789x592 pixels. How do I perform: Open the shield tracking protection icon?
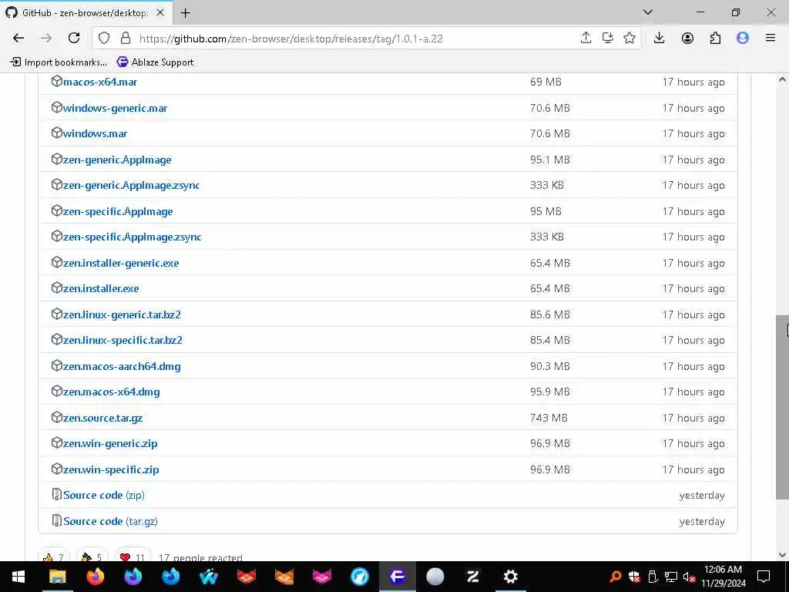104,39
